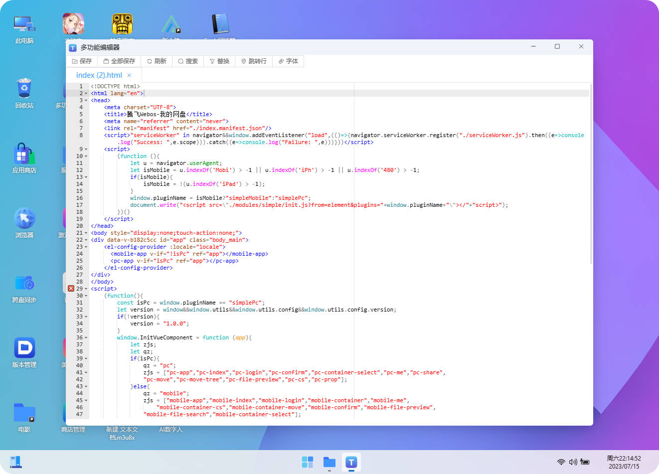Click the leftmost taskbar desktop icon
The width and height of the screenshot is (659, 474).
coord(16,462)
